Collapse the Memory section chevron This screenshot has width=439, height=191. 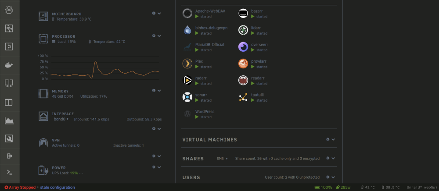pos(159,91)
